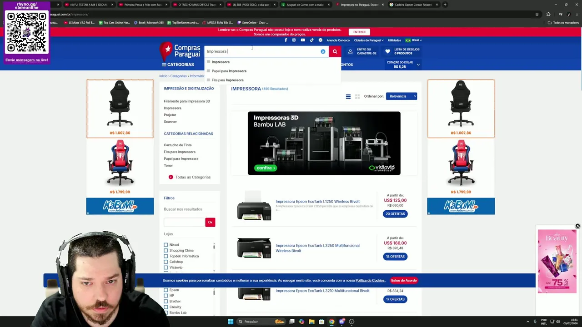
Task: Open a new browser tab
Action: [445, 5]
